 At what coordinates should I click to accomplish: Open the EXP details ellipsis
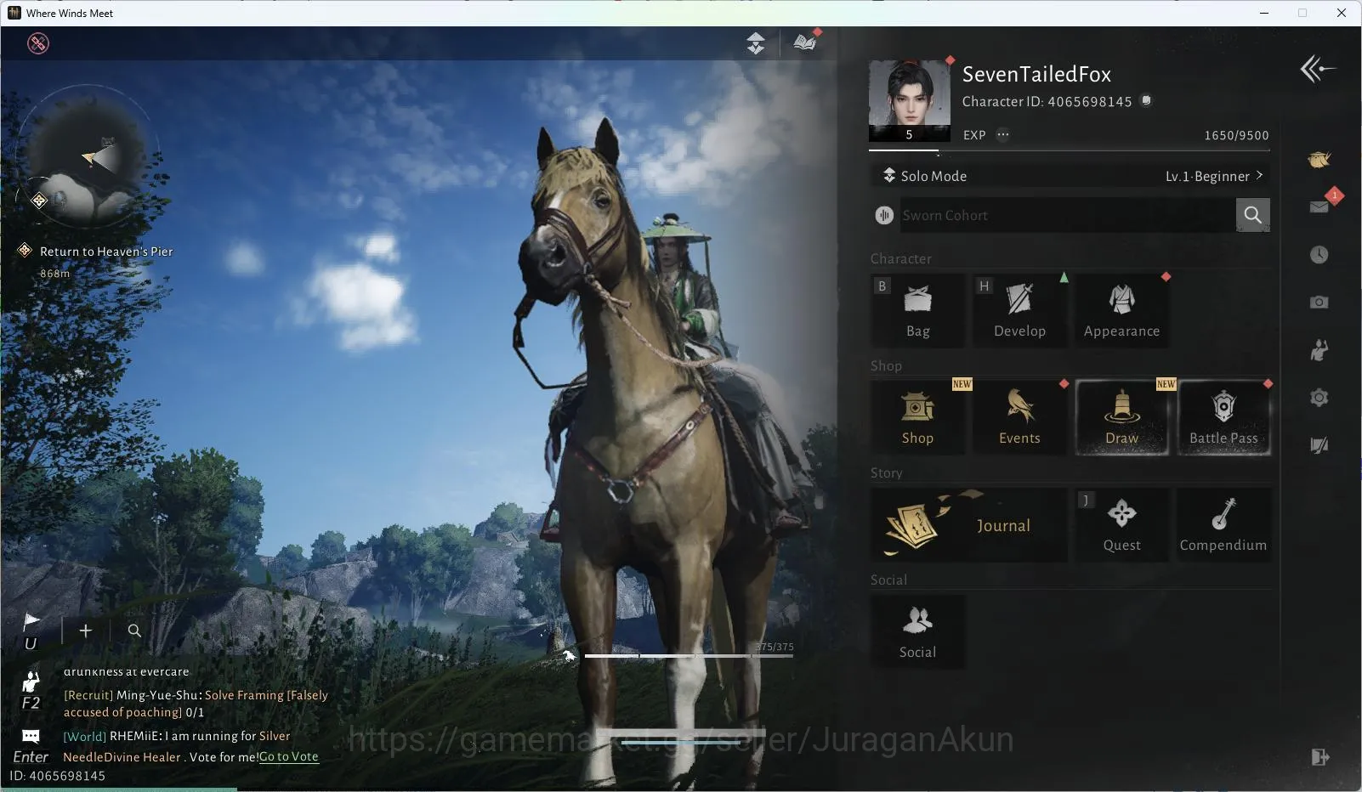point(1003,134)
